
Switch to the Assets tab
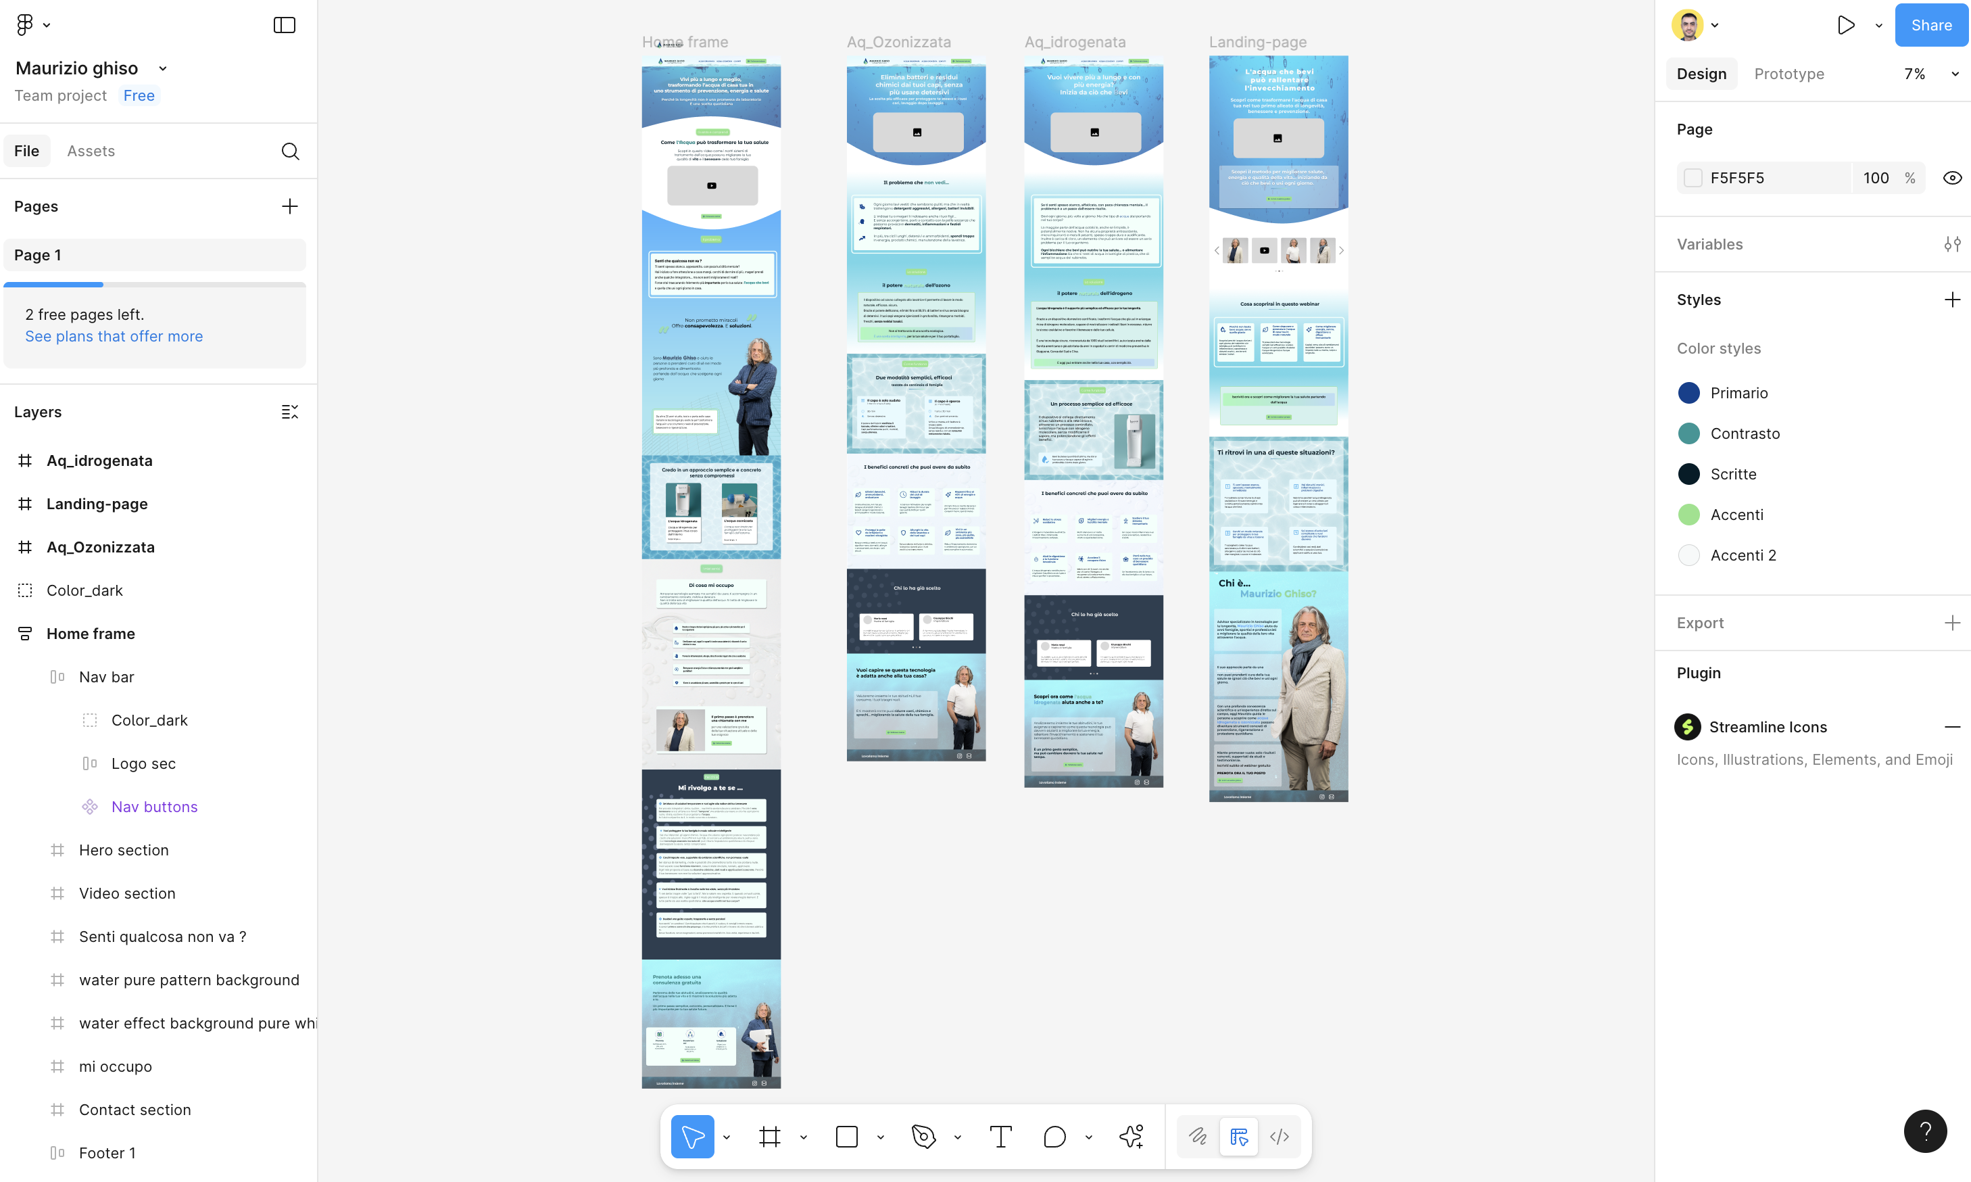[91, 151]
